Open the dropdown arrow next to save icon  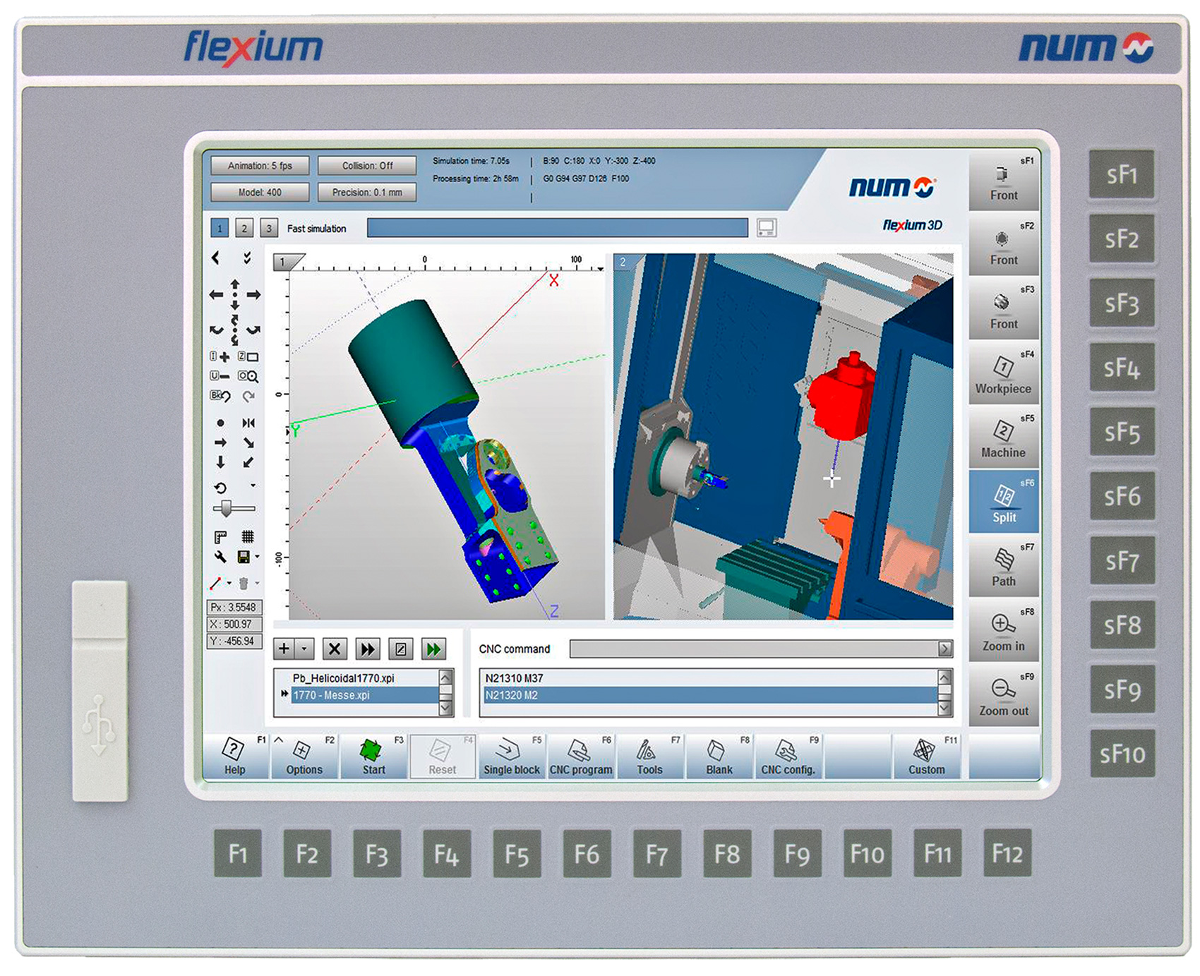[258, 557]
